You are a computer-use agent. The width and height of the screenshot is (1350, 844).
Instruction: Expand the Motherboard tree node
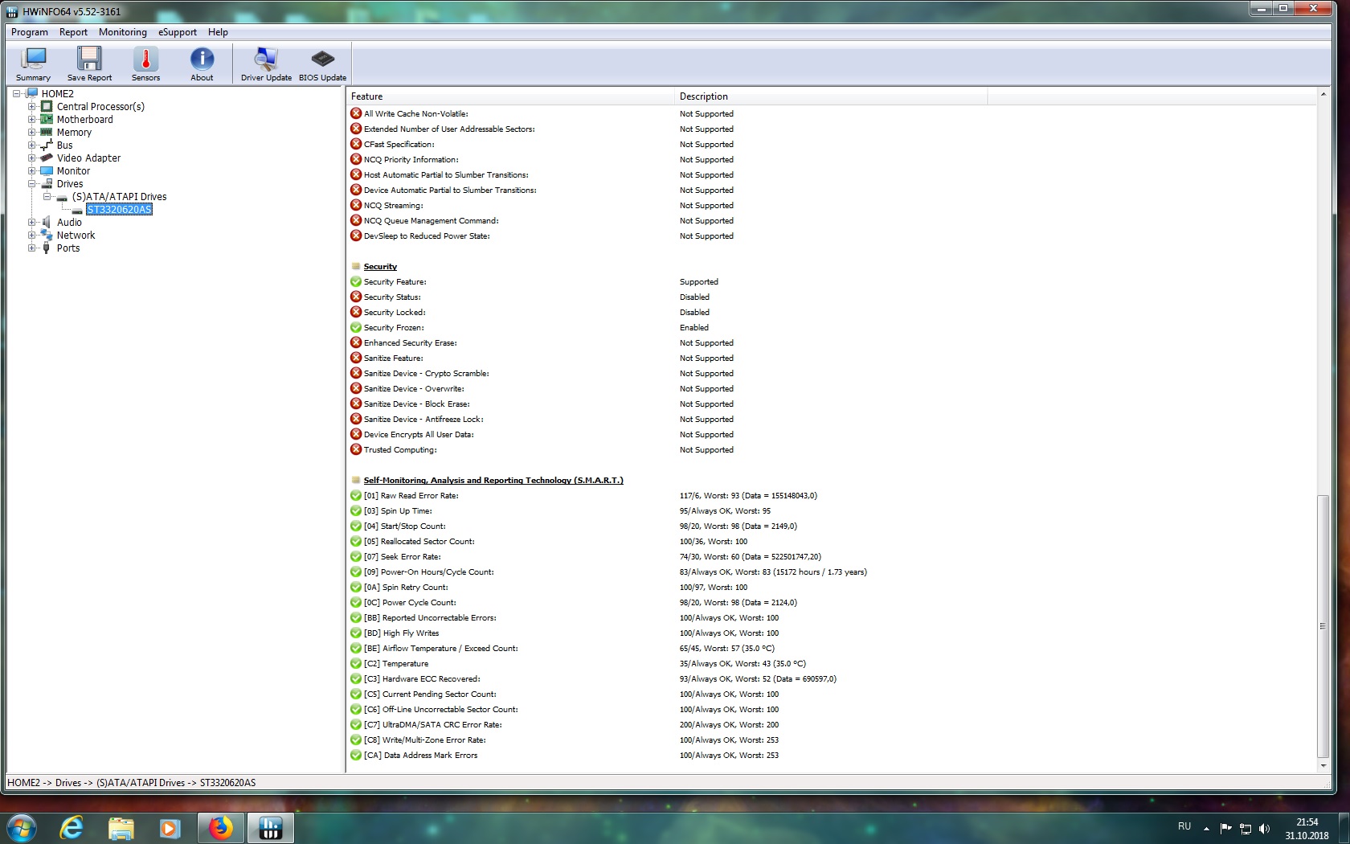click(x=31, y=119)
